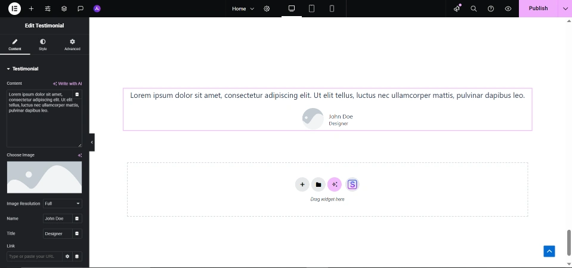The image size is (572, 268).
Task: Click dynamic tags icon for Name
Action: pos(77,218)
